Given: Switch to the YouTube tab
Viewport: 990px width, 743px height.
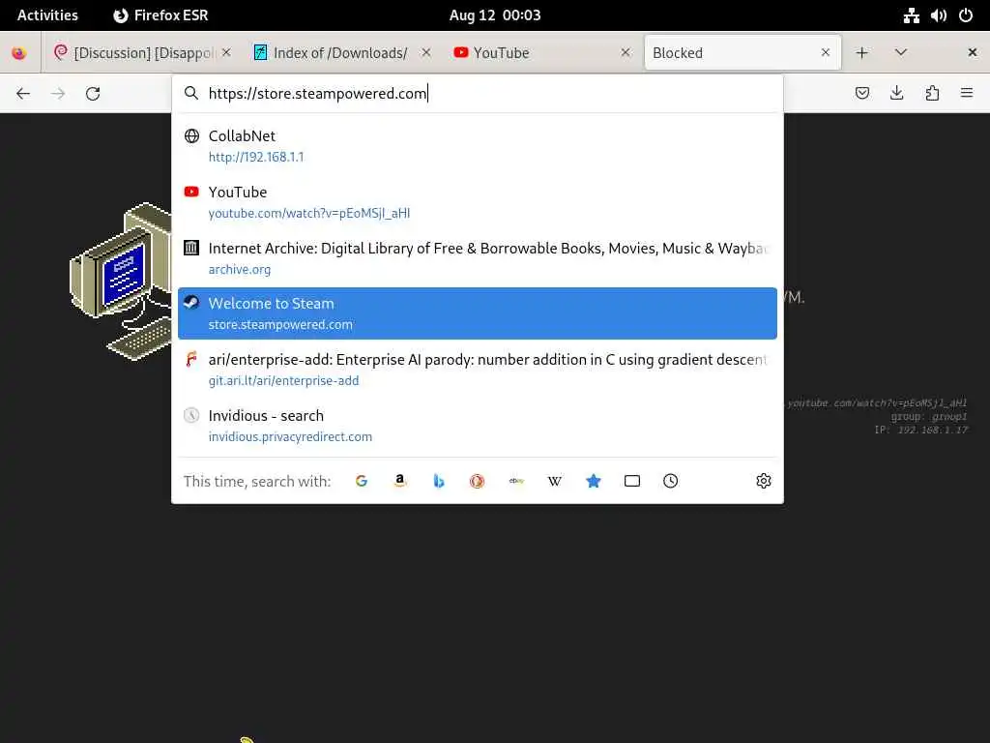Looking at the screenshot, I should [x=541, y=53].
